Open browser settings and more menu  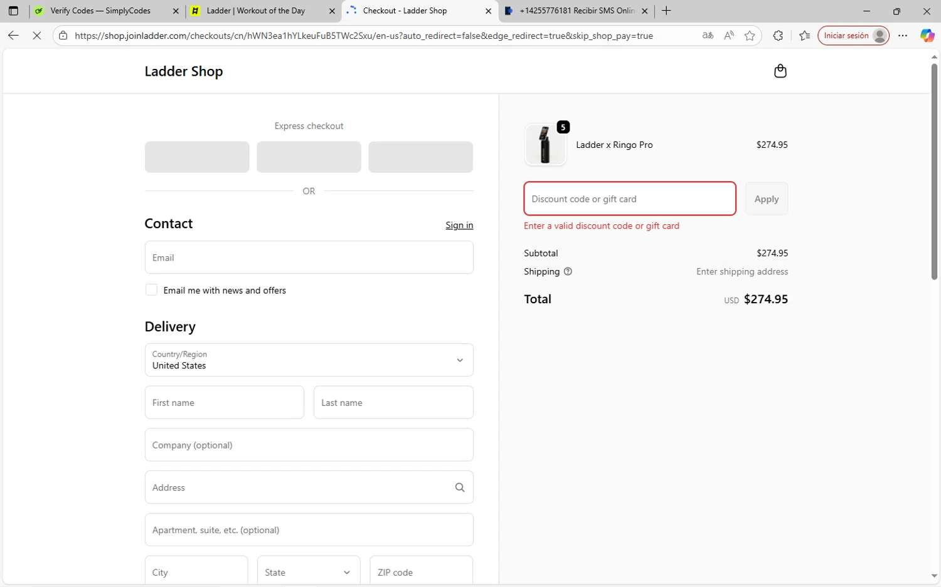pos(903,36)
